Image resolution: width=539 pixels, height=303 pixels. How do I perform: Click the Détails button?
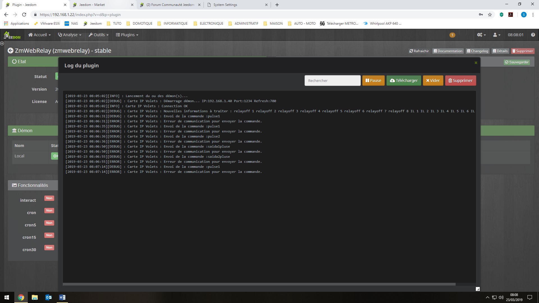point(500,51)
